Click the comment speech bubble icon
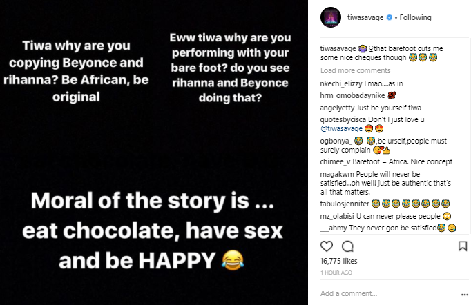The height and width of the screenshot is (305, 471). (347, 246)
